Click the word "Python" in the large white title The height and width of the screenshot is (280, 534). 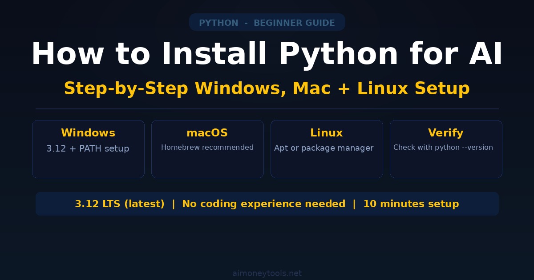click(338, 54)
